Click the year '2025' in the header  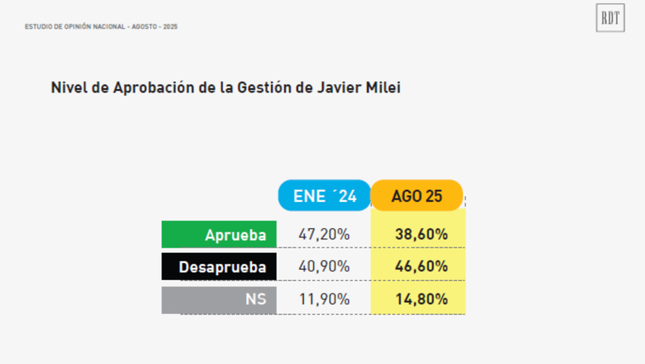coord(171,27)
